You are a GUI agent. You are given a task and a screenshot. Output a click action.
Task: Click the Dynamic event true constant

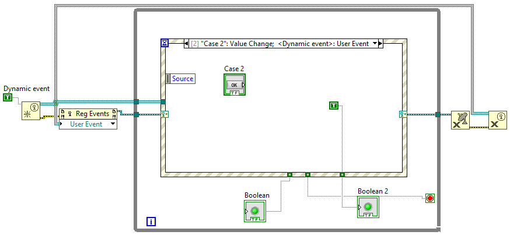click(8, 97)
